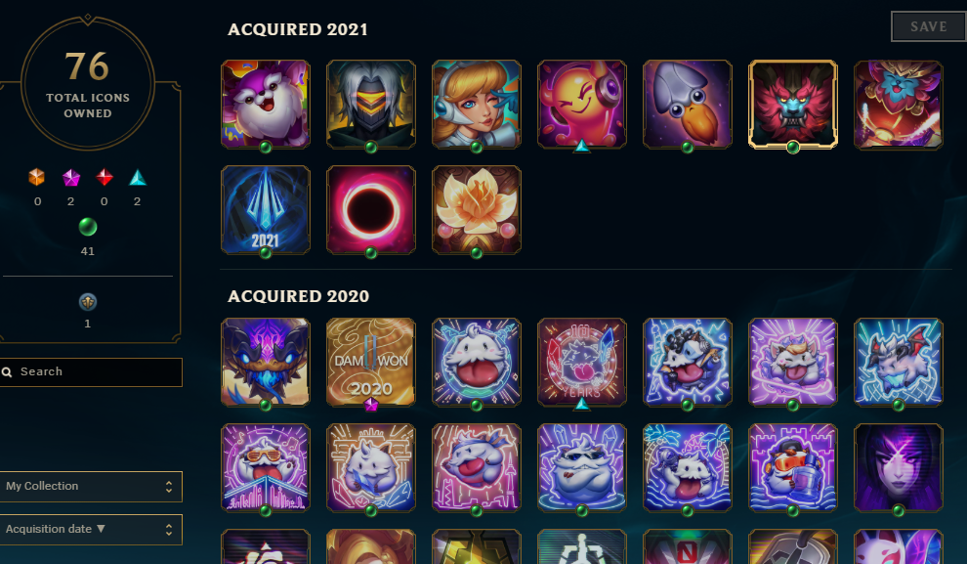
Task: Select the masked gray-haired PROJECT icon
Action: point(370,105)
